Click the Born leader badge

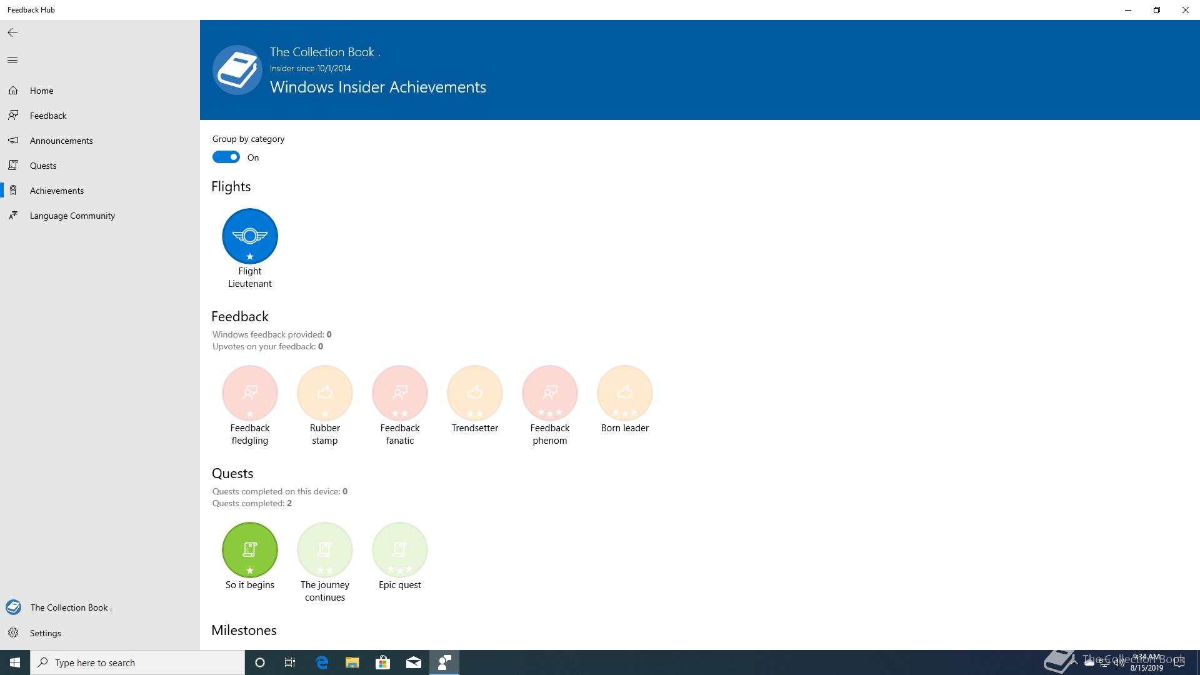click(625, 393)
